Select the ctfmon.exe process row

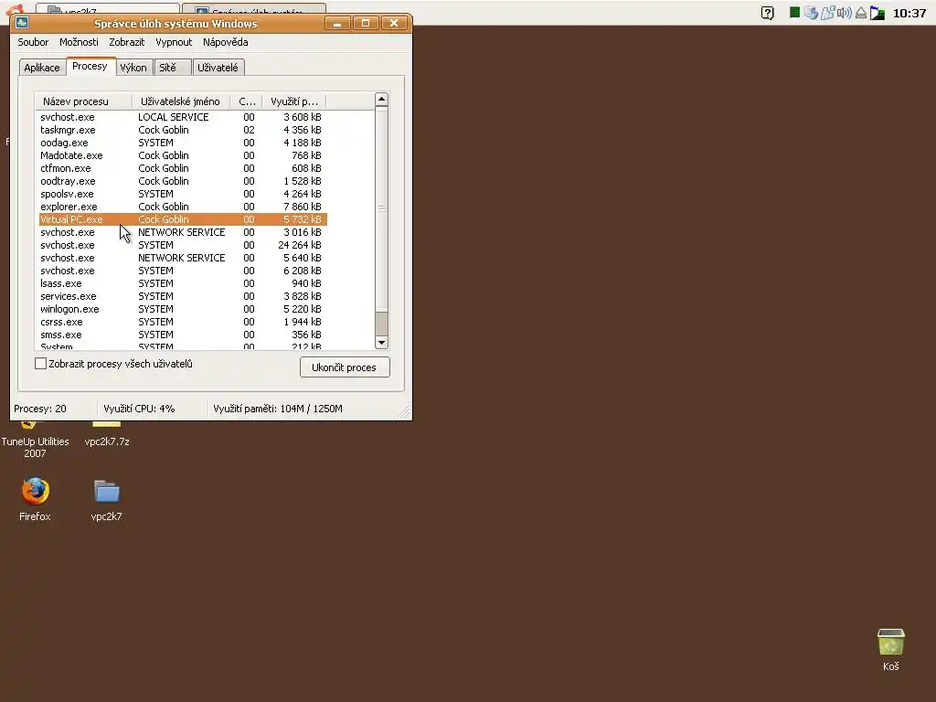(x=183, y=168)
